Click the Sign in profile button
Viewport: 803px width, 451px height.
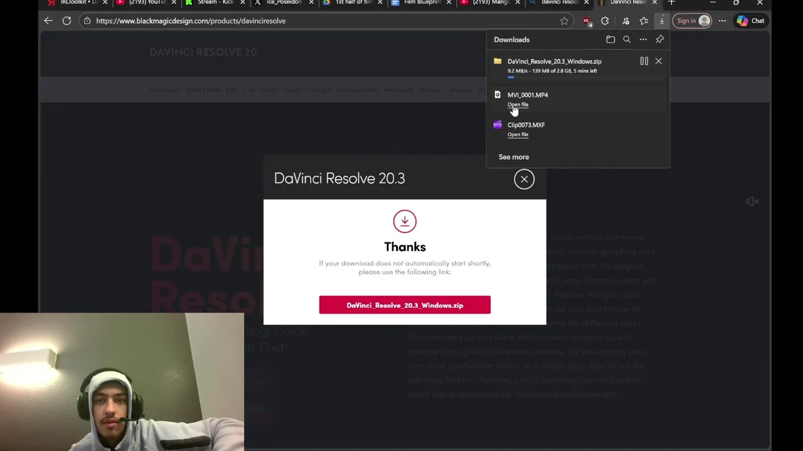pyautogui.click(x=693, y=21)
